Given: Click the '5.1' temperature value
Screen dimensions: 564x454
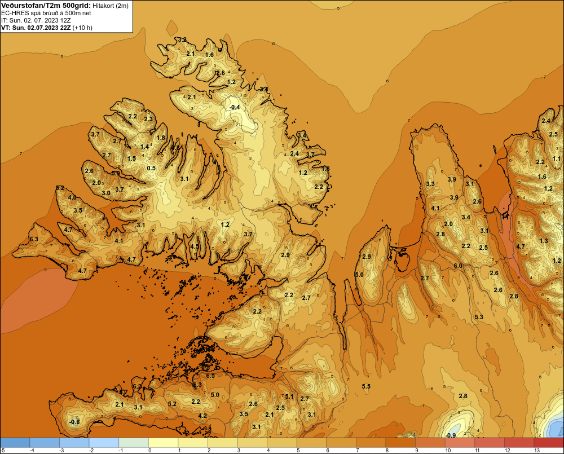Looking at the screenshot, I should pos(289,397).
